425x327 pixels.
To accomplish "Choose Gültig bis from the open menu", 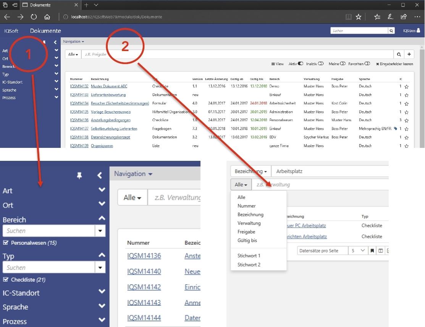I will (x=247, y=240).
